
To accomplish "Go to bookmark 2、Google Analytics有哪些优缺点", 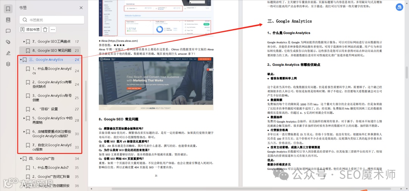I will 52,84.
